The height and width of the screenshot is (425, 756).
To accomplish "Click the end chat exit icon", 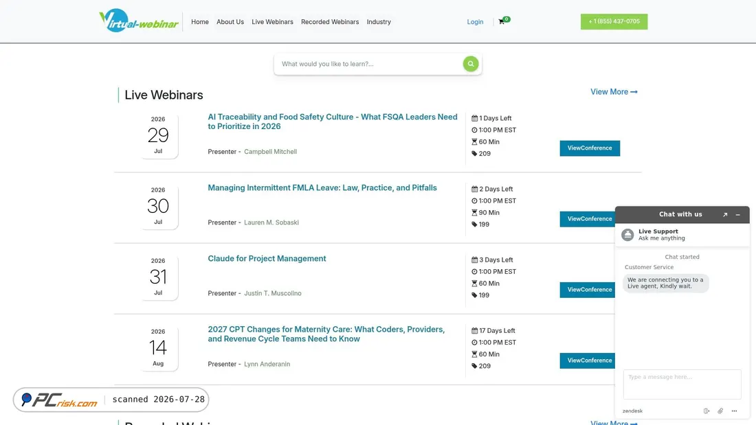I will 707,411.
